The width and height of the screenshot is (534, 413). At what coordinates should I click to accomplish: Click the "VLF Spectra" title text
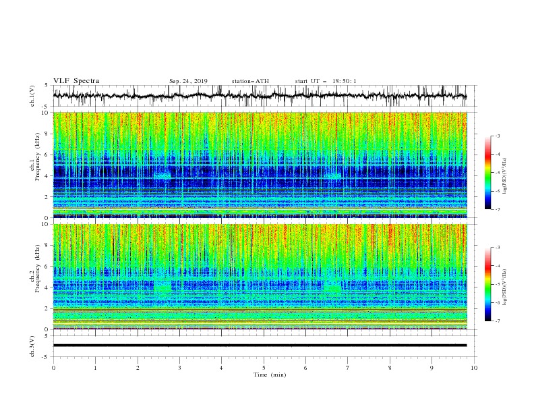(x=76, y=81)
